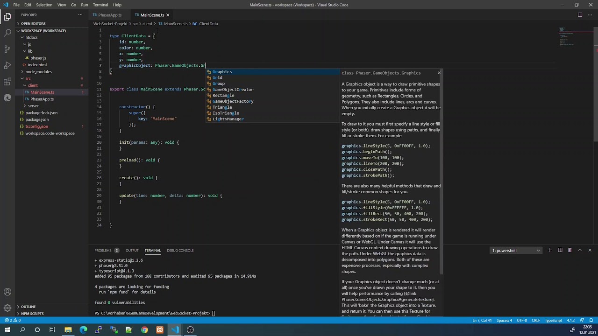Viewport: 598px width, 336px height.
Task: Click the WebSocket-Projekt breadcrumb
Action: (x=110, y=24)
